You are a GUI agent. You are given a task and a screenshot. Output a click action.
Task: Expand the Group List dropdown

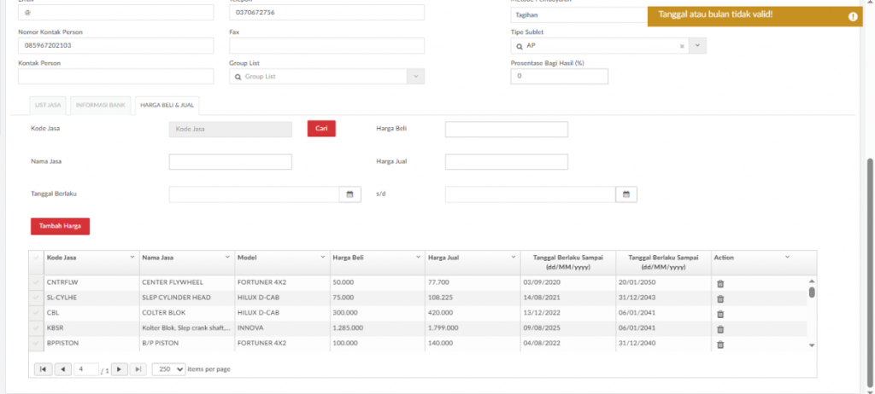click(x=416, y=77)
